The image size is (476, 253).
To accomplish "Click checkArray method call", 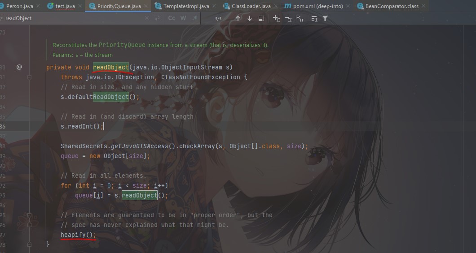I will click(197, 146).
